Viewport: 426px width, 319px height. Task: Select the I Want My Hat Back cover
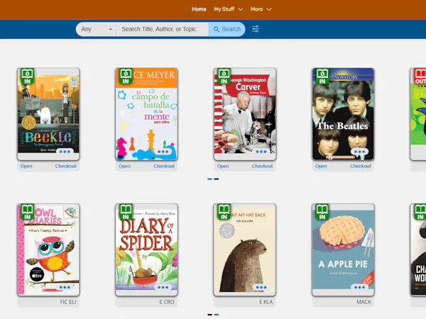pyautogui.click(x=245, y=250)
